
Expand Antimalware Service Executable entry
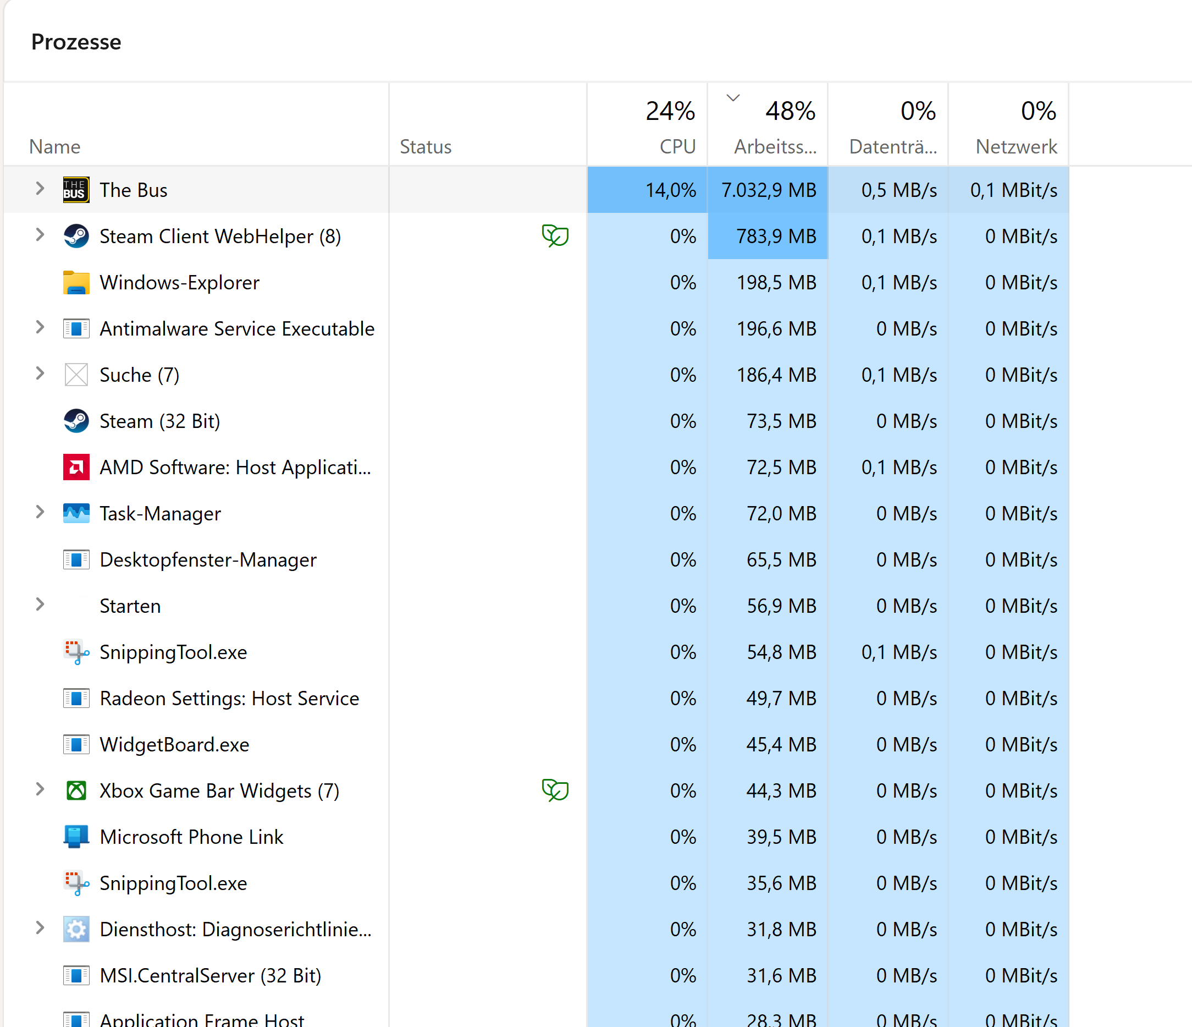tap(40, 327)
